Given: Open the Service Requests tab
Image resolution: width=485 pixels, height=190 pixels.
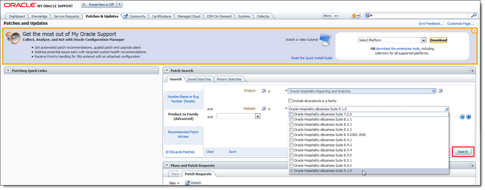Looking at the screenshot, I should tap(66, 16).
